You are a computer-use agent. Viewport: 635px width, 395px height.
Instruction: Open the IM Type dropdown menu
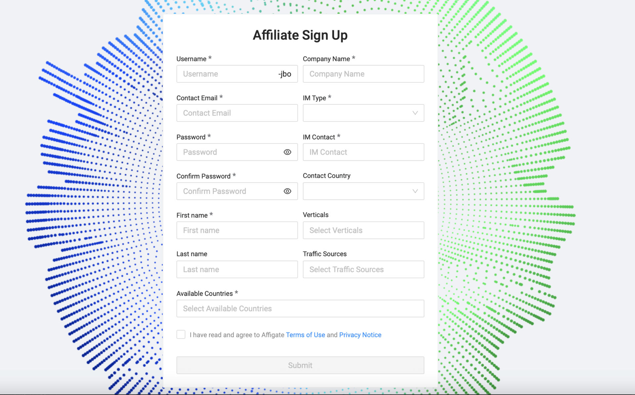click(362, 113)
